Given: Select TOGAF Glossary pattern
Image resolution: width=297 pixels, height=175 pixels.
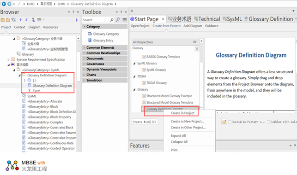Looking at the screenshot, I should 154,83.
